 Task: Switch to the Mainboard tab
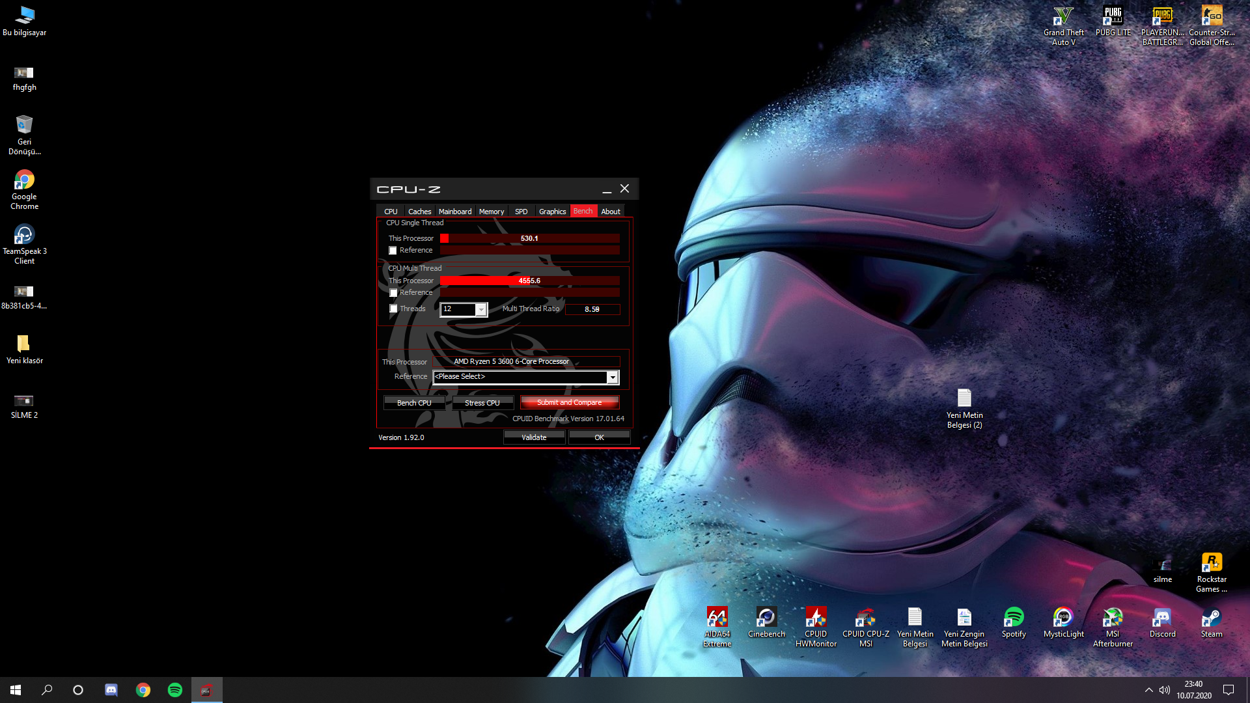coord(454,212)
